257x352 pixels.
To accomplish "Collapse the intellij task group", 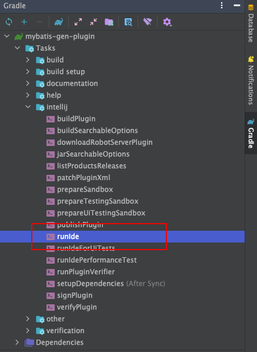I will click(28, 107).
